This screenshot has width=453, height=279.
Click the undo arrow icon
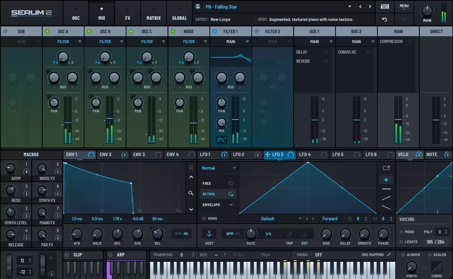click(385, 19)
